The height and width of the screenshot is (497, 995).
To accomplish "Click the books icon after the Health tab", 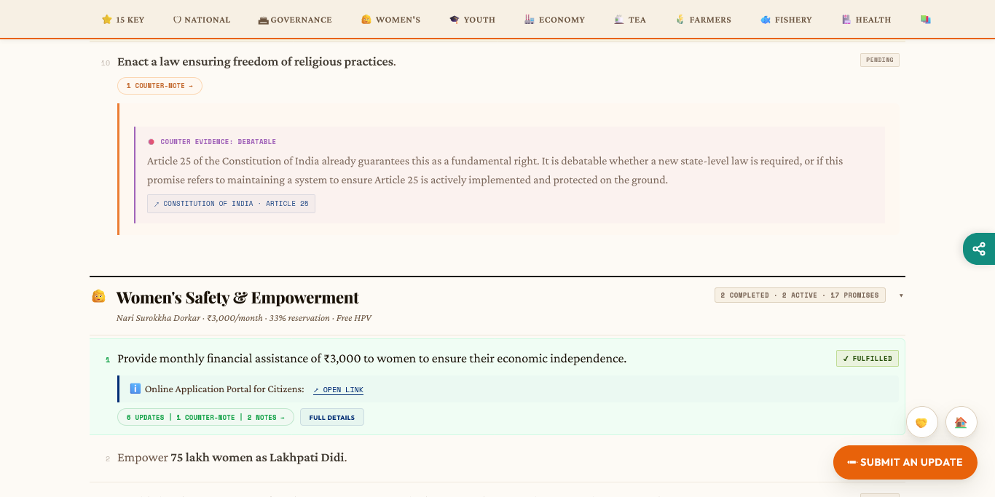I will (926, 20).
